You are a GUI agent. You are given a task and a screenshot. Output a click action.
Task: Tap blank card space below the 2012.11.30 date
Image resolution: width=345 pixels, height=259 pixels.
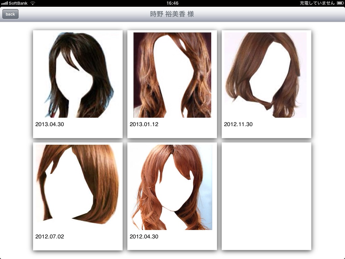(266, 133)
